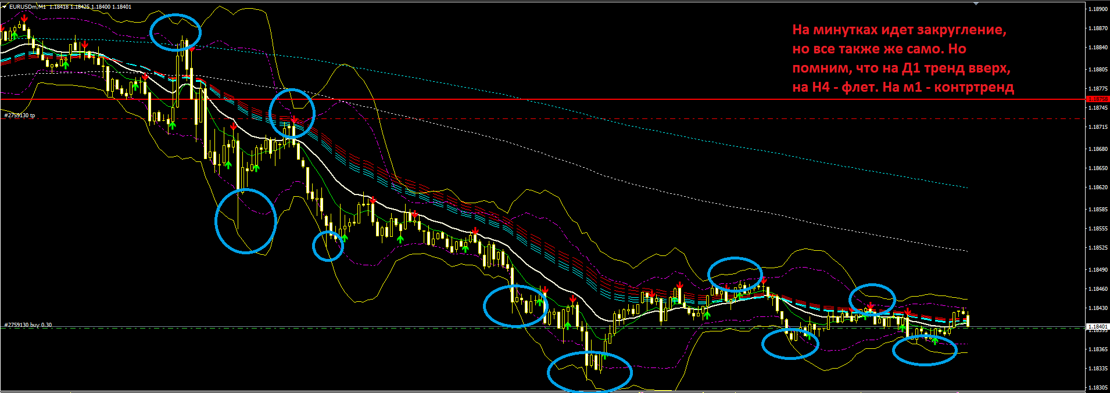
Task: Click the 1.18745 price scale label
Action: [x=1098, y=108]
